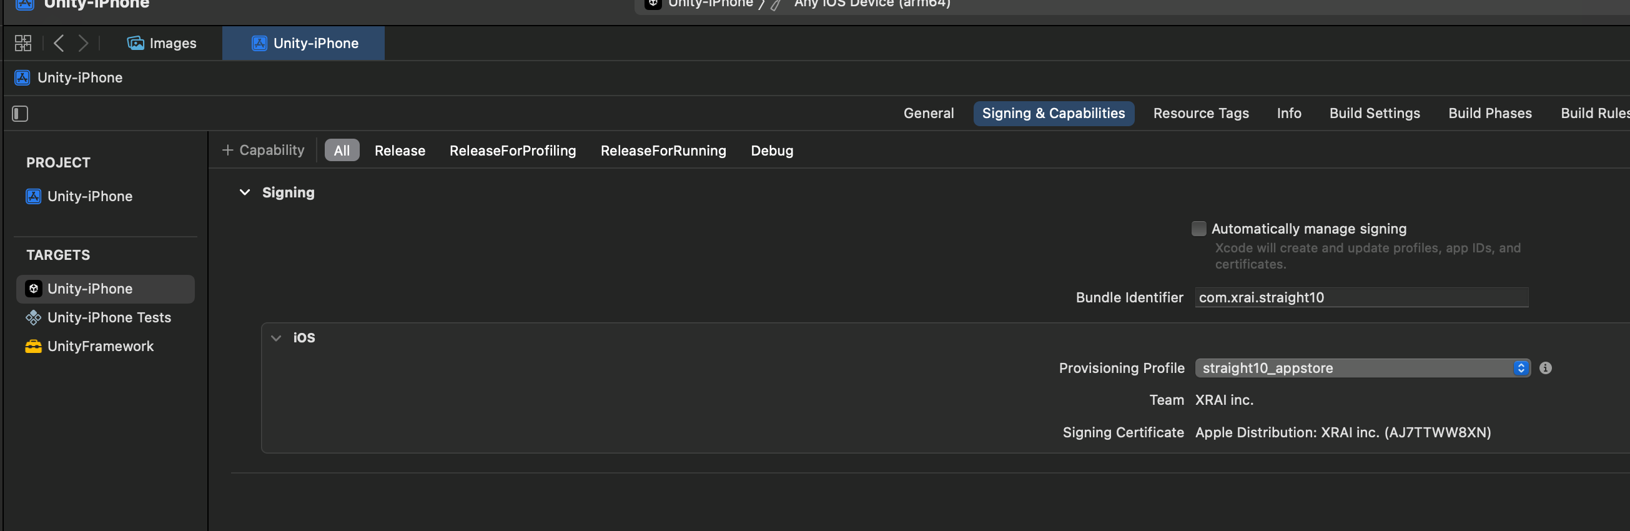Switch to the Images editor tab
This screenshot has height=531, width=1630.
[x=162, y=43]
